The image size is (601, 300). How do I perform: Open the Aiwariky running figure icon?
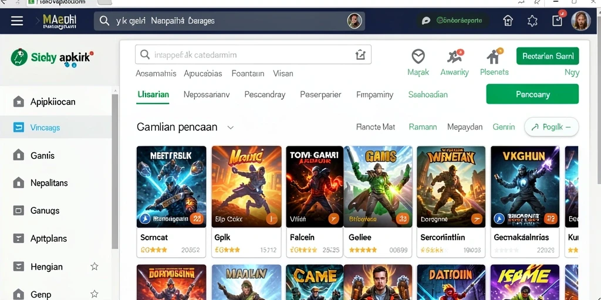(455, 57)
